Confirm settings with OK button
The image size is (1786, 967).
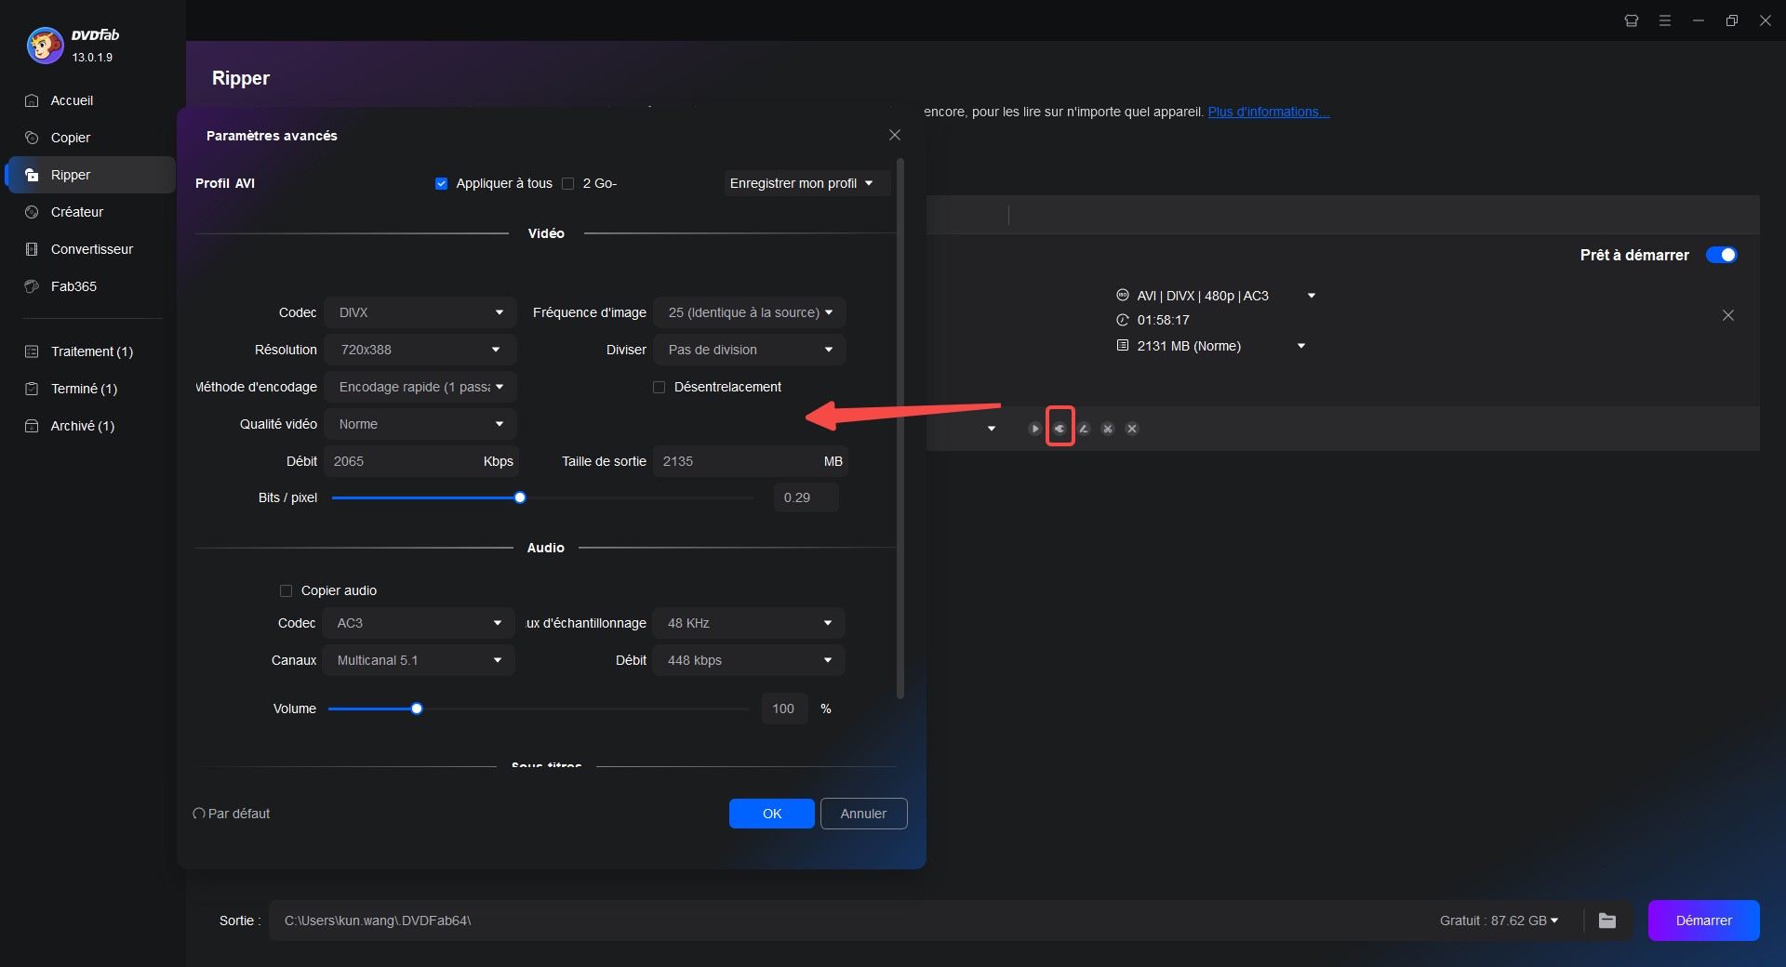point(772,814)
